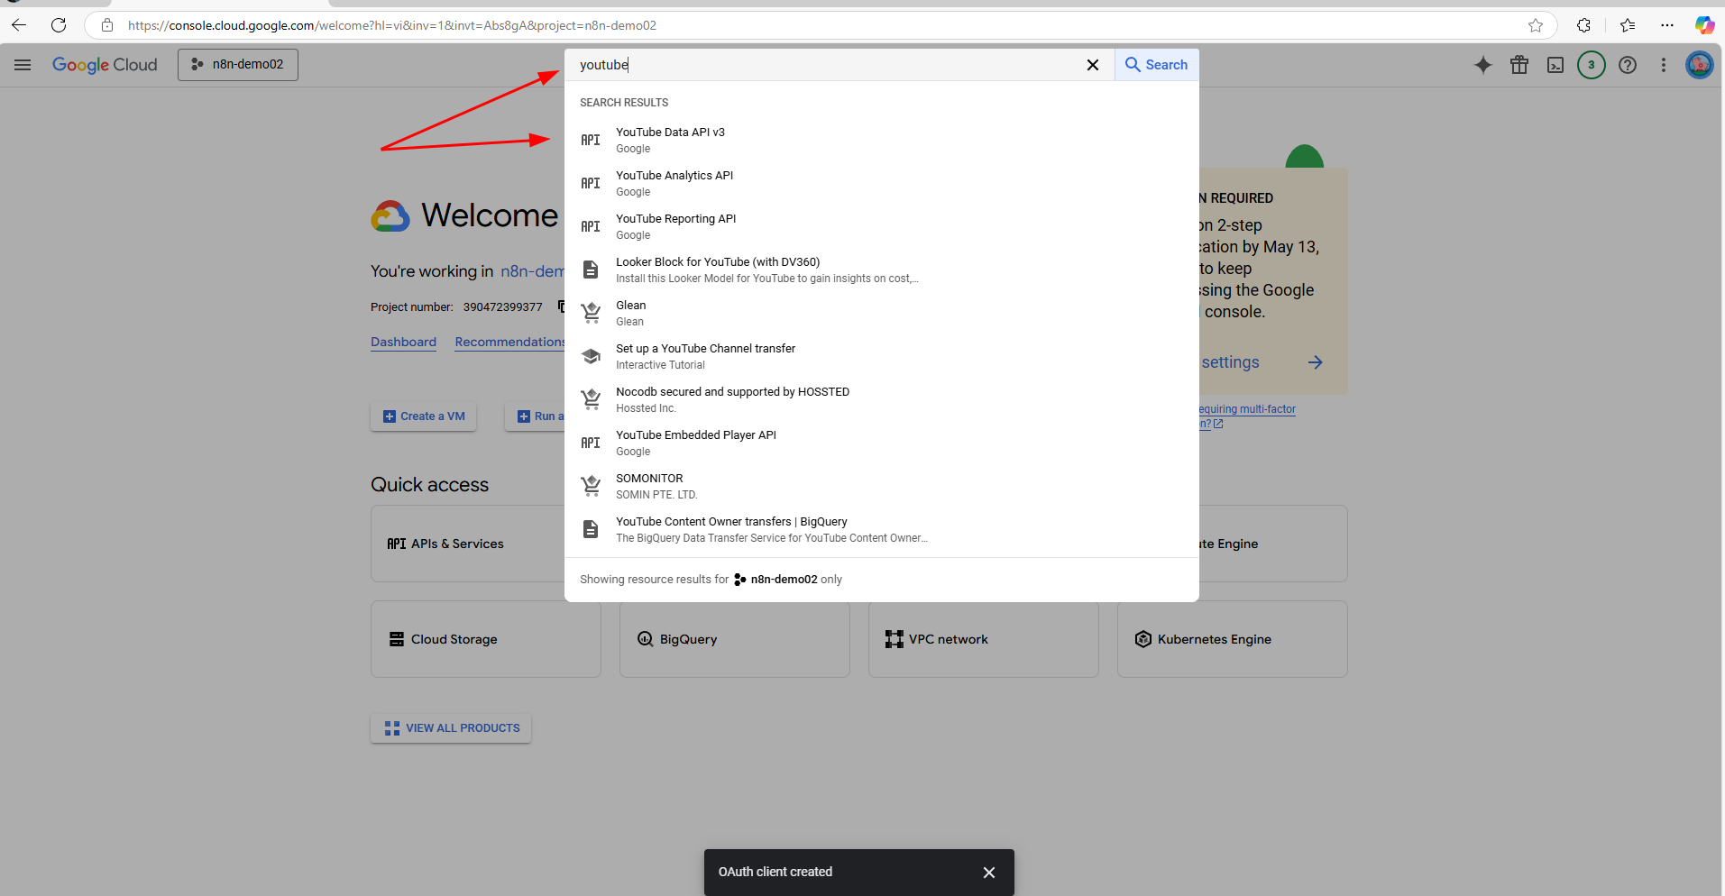Open APIs & Services quick access card
Viewport: 1725px width, 896px height.
point(468,544)
